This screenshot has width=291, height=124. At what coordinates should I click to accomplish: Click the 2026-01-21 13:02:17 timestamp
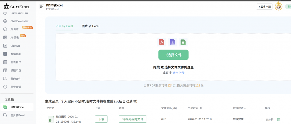click(x=200, y=119)
